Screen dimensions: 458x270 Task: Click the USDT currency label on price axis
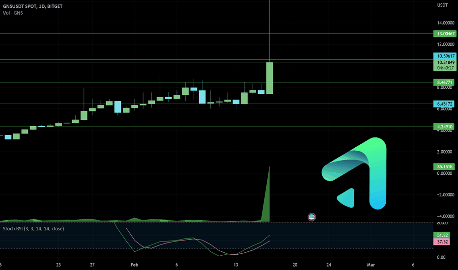(442, 5)
